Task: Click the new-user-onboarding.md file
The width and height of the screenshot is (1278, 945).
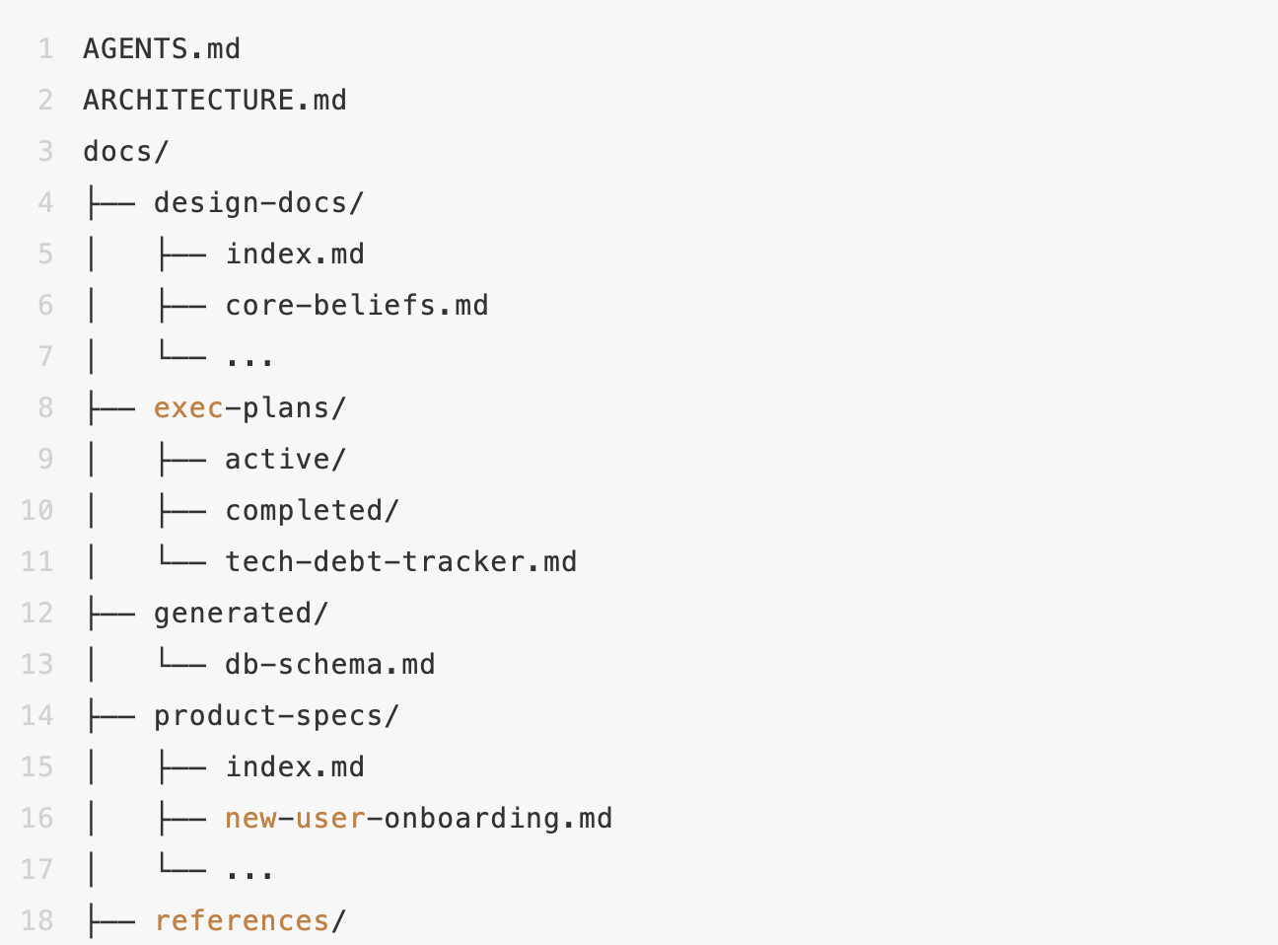Action: 418,819
